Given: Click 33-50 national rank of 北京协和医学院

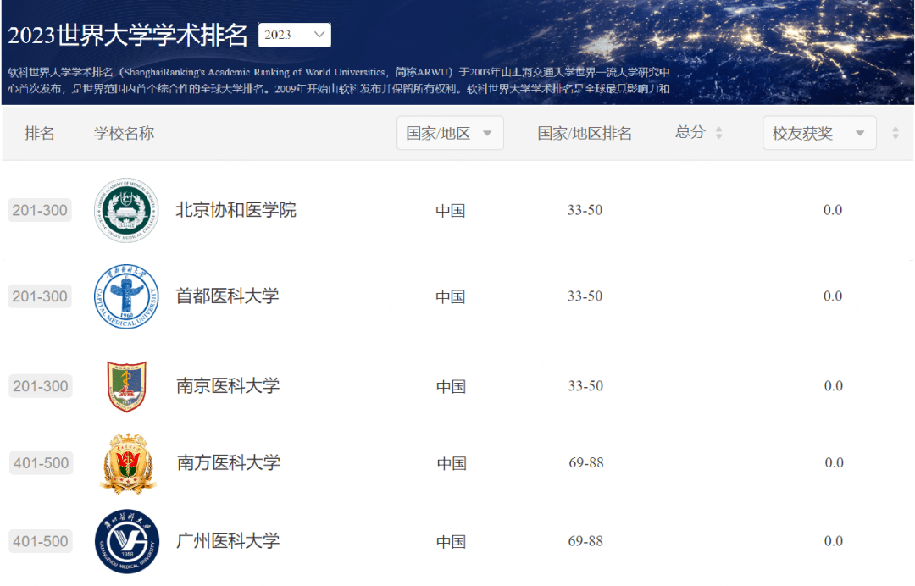Looking at the screenshot, I should pos(585,210).
